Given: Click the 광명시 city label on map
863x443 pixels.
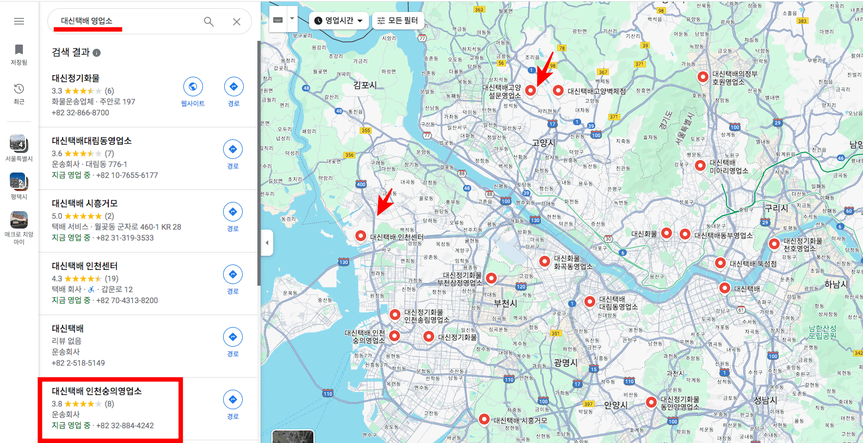Looking at the screenshot, I should [566, 362].
